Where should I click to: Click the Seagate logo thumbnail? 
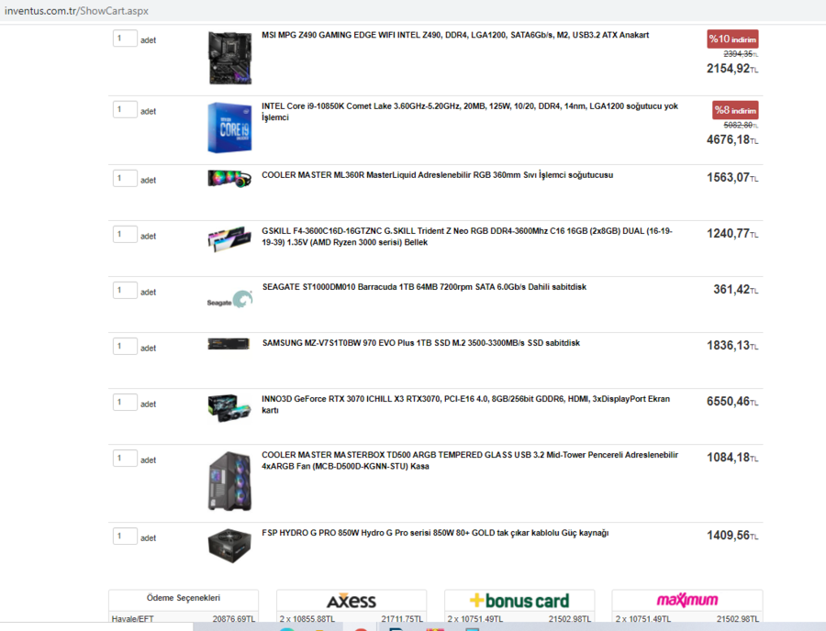coord(229,299)
